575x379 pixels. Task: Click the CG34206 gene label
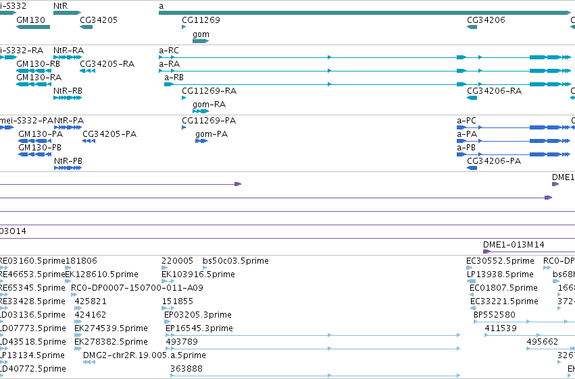pyautogui.click(x=486, y=20)
